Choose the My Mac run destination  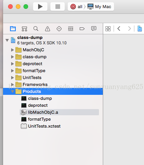click(x=99, y=7)
